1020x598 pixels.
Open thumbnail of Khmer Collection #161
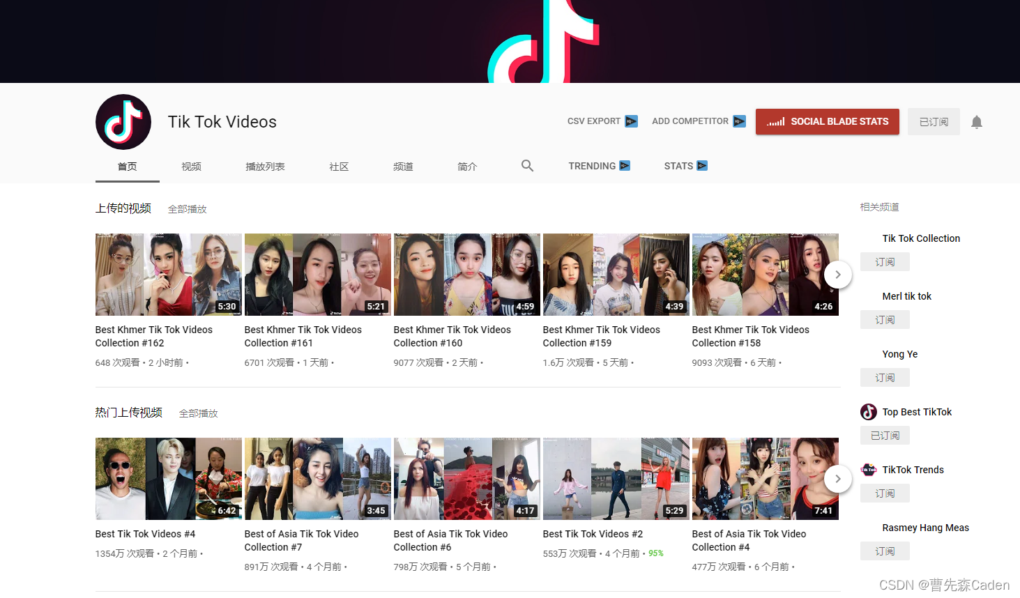coord(318,275)
